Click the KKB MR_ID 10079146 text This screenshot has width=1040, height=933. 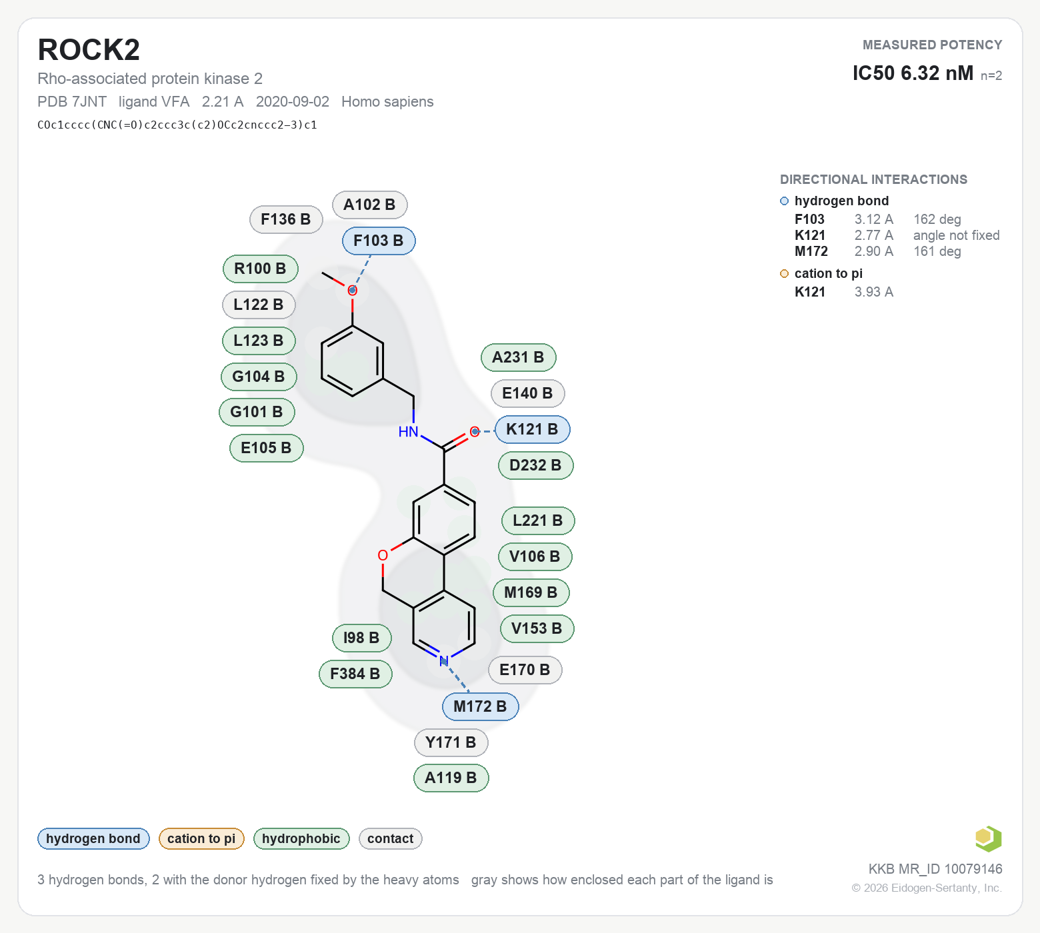(x=935, y=869)
